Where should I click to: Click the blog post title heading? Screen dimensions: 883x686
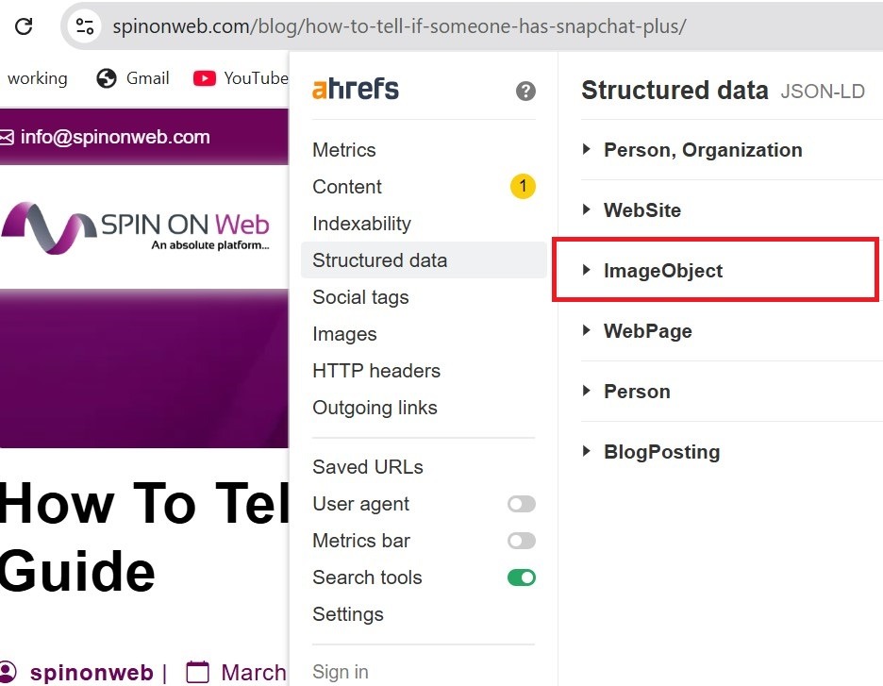point(144,537)
